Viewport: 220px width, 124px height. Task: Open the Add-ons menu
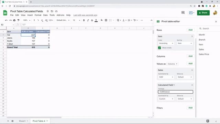60,15
